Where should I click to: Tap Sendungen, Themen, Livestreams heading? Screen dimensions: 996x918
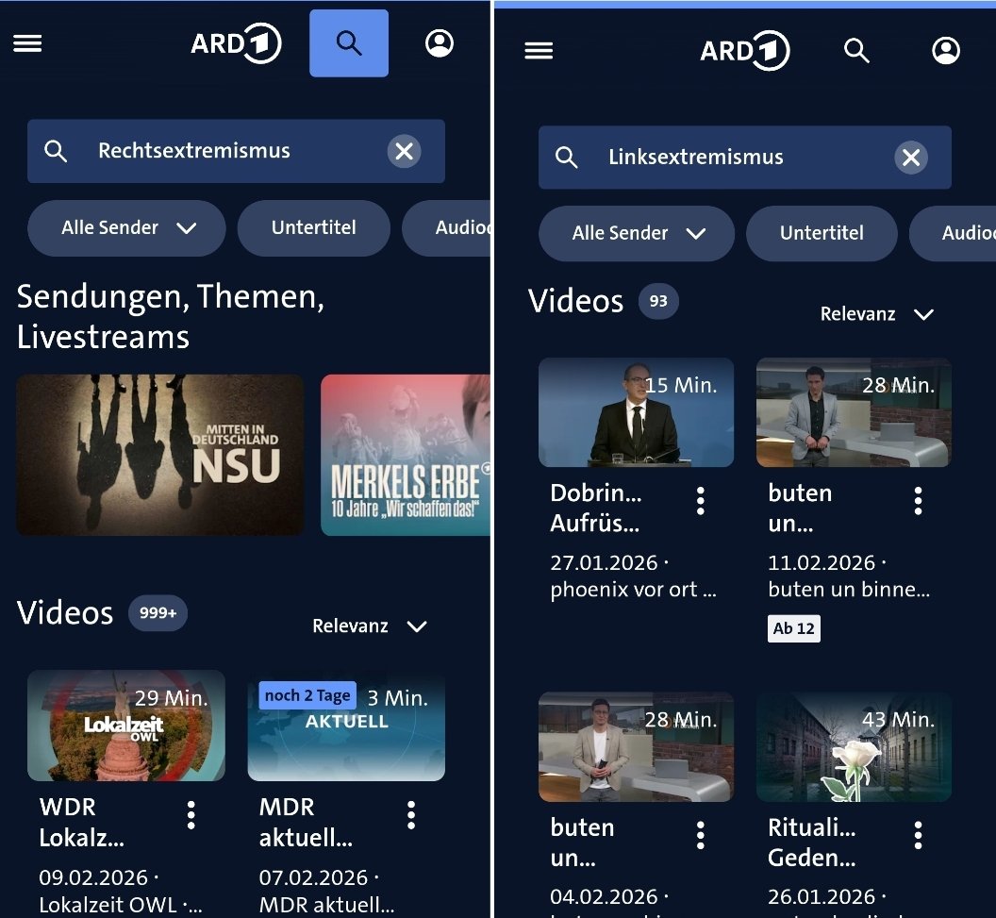tap(170, 316)
